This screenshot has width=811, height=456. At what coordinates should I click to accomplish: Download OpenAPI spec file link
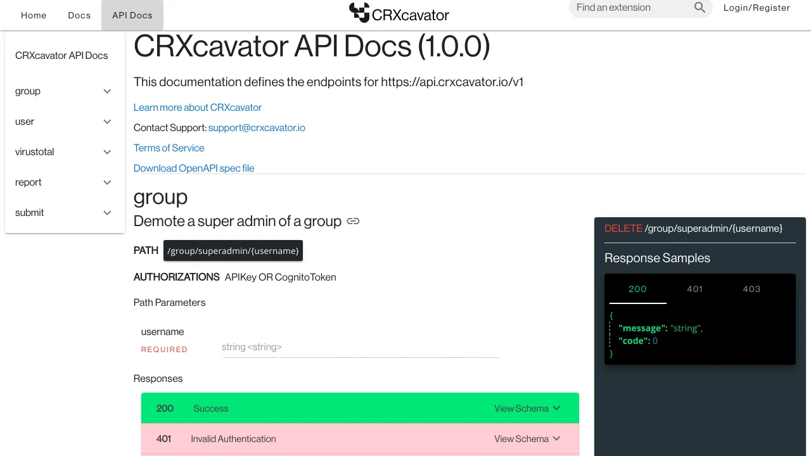tap(194, 168)
